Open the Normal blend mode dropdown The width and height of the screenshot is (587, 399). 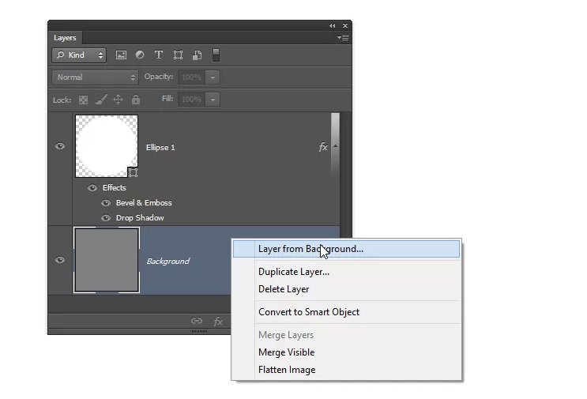tap(96, 77)
